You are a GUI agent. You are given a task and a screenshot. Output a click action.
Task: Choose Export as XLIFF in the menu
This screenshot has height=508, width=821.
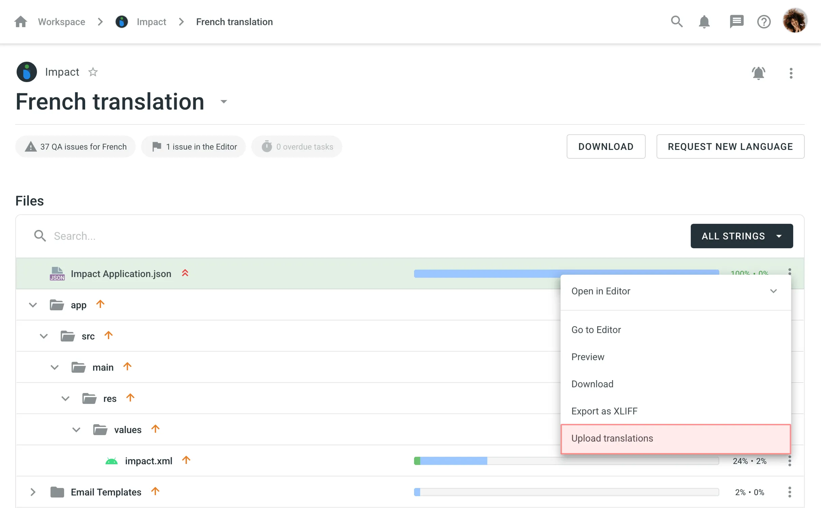point(604,411)
